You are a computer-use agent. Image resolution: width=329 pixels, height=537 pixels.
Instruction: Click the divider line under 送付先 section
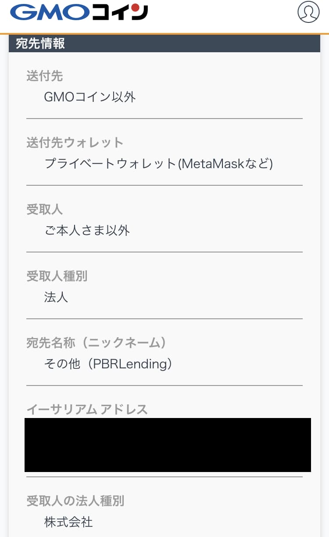(164, 118)
